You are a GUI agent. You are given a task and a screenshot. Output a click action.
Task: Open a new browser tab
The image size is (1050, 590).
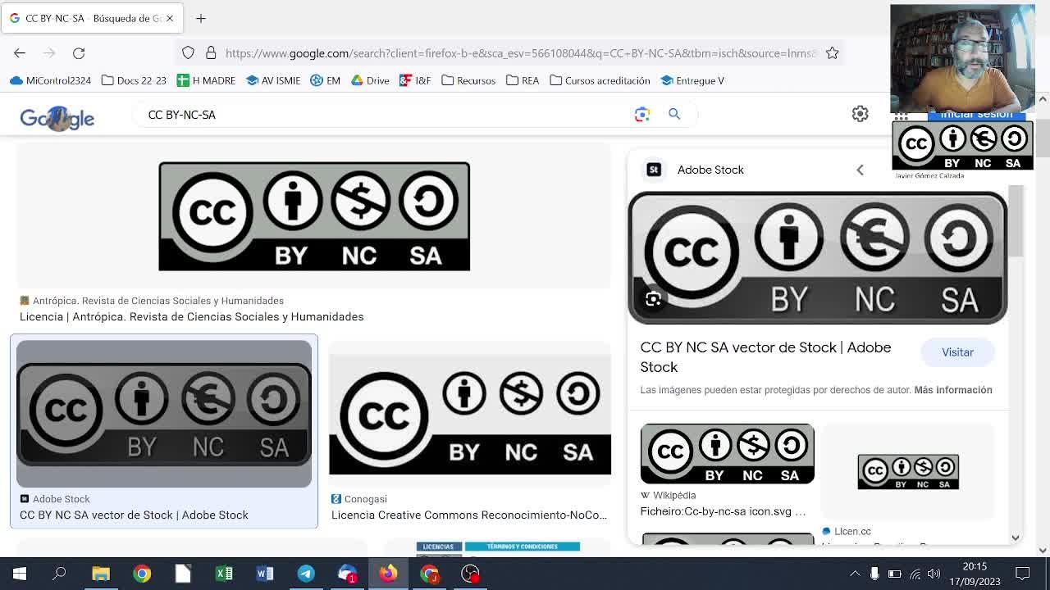(201, 18)
